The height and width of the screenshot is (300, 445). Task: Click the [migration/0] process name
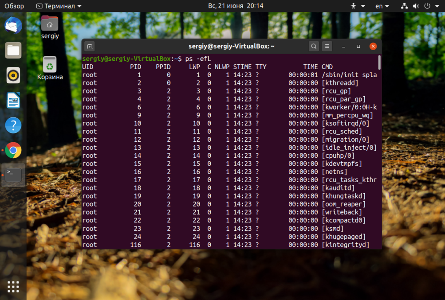(x=346, y=140)
